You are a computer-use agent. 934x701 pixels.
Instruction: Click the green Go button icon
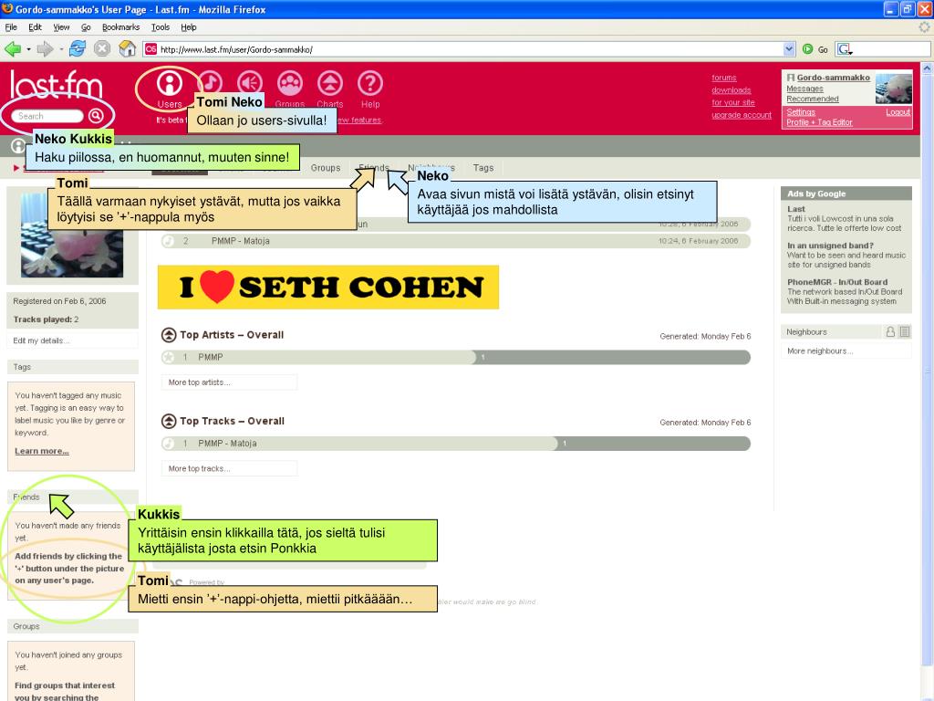(x=808, y=49)
